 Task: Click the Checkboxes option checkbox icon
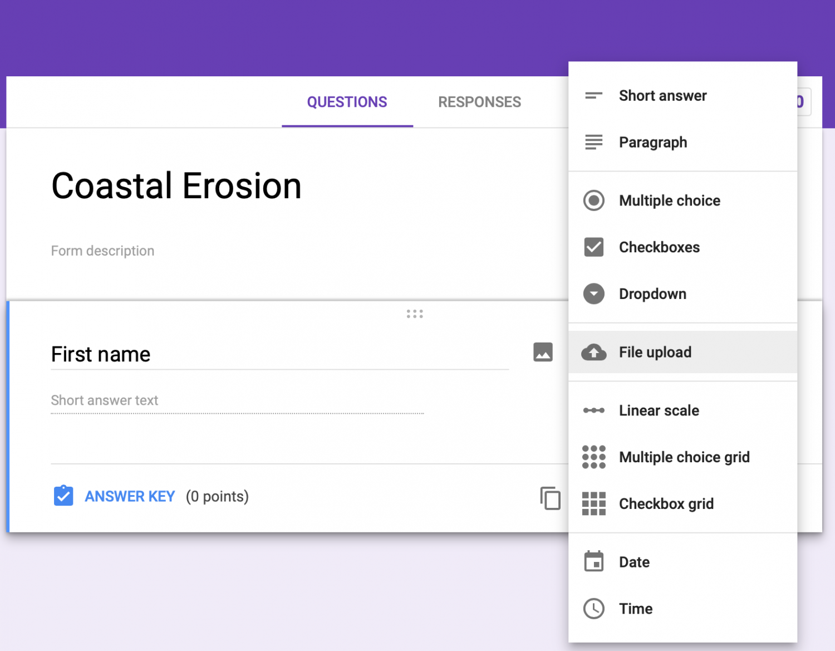coord(594,247)
